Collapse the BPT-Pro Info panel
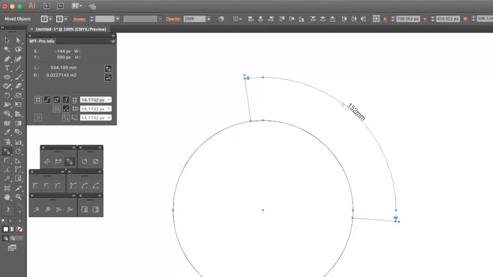493x277 pixels. pos(113,35)
